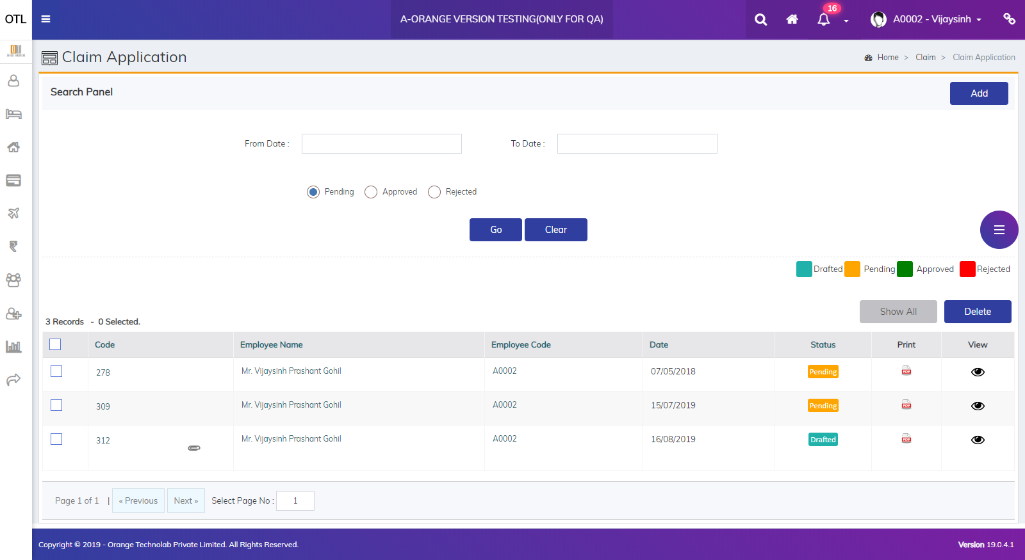Open the add-user sidebar icon
This screenshot has height=560, width=1025.
[13, 314]
